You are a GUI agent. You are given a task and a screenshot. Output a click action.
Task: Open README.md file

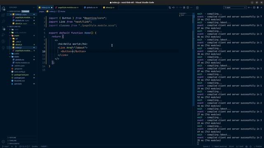pyautogui.click(x=19, y=81)
